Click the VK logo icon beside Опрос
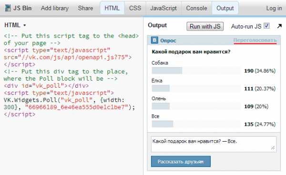 click(154, 41)
